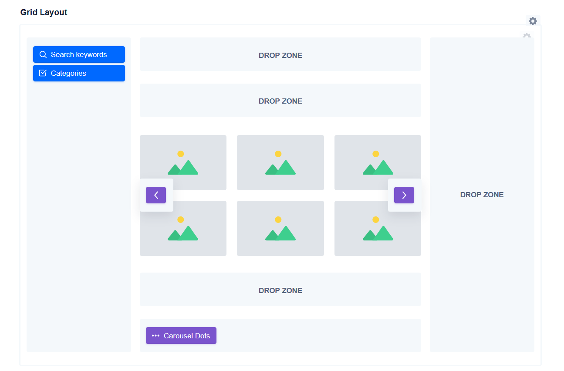The height and width of the screenshot is (371, 564).
Task: Click the next carousel arrow button
Action: 404,195
